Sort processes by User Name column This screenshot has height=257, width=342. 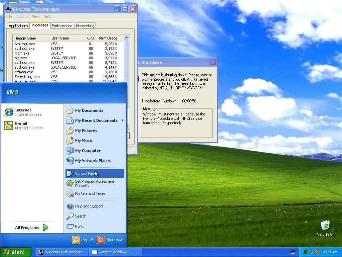66,38
